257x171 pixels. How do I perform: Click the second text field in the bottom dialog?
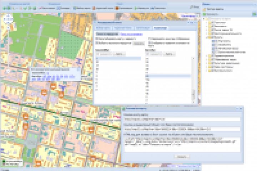coord(182,129)
